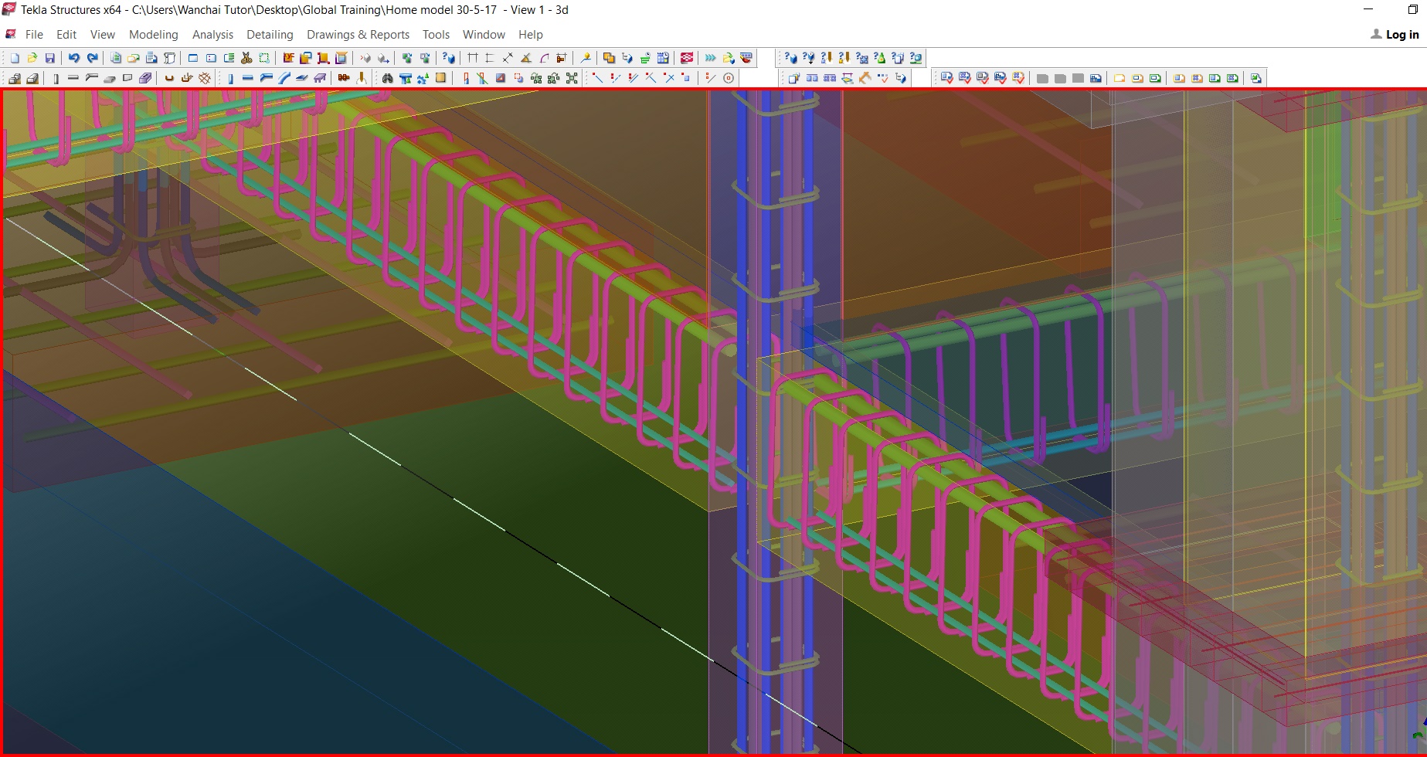Toggle the fourth select-switch with red checkmark
The width and height of the screenshot is (1427, 757).
1001,78
